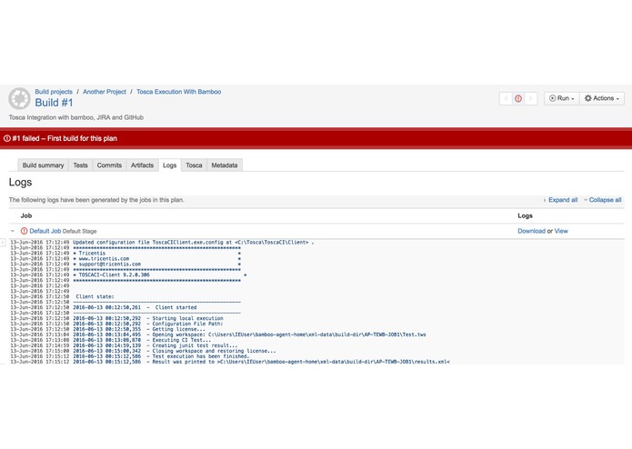Open the Actions gear dropdown
Screen dimensions: 632x449
[602, 98]
